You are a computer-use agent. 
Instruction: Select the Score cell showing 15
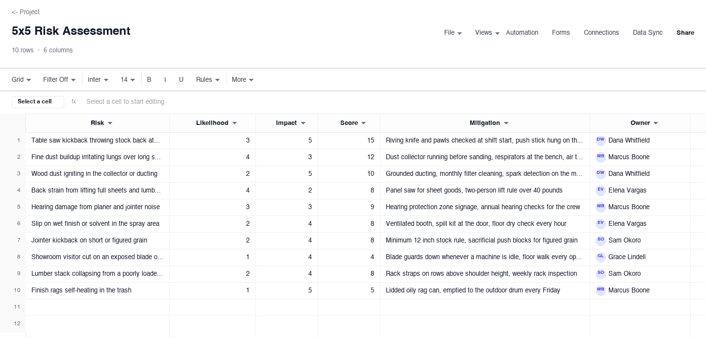pos(349,141)
